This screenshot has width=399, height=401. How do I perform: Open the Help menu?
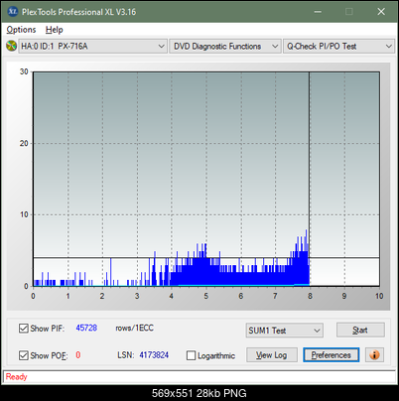54,30
